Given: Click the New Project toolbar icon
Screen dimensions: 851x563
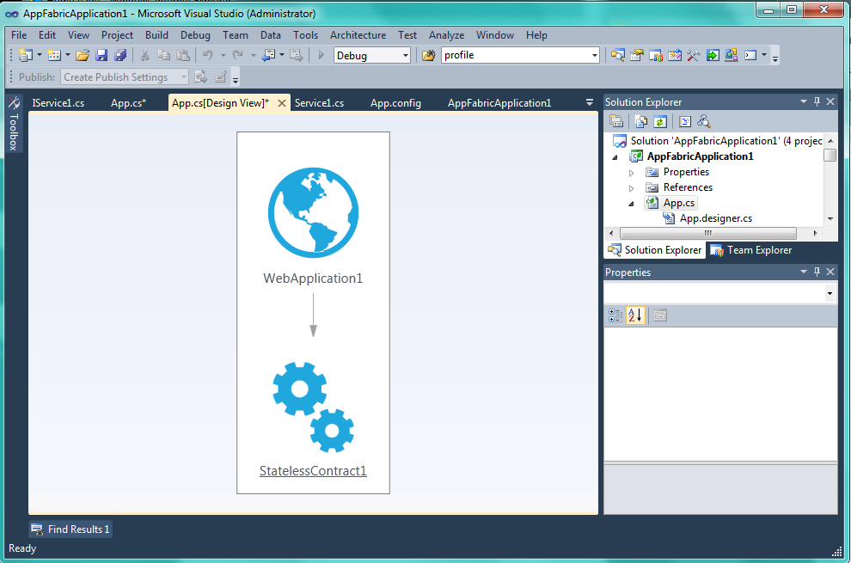Looking at the screenshot, I should coord(26,55).
